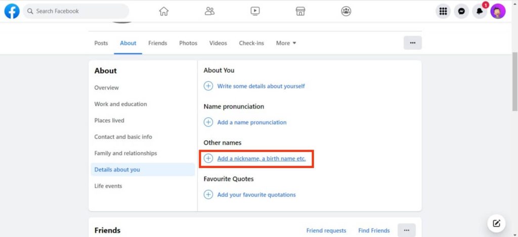The width and height of the screenshot is (518, 237).
Task: Open the apps grid menu
Action: point(443,12)
